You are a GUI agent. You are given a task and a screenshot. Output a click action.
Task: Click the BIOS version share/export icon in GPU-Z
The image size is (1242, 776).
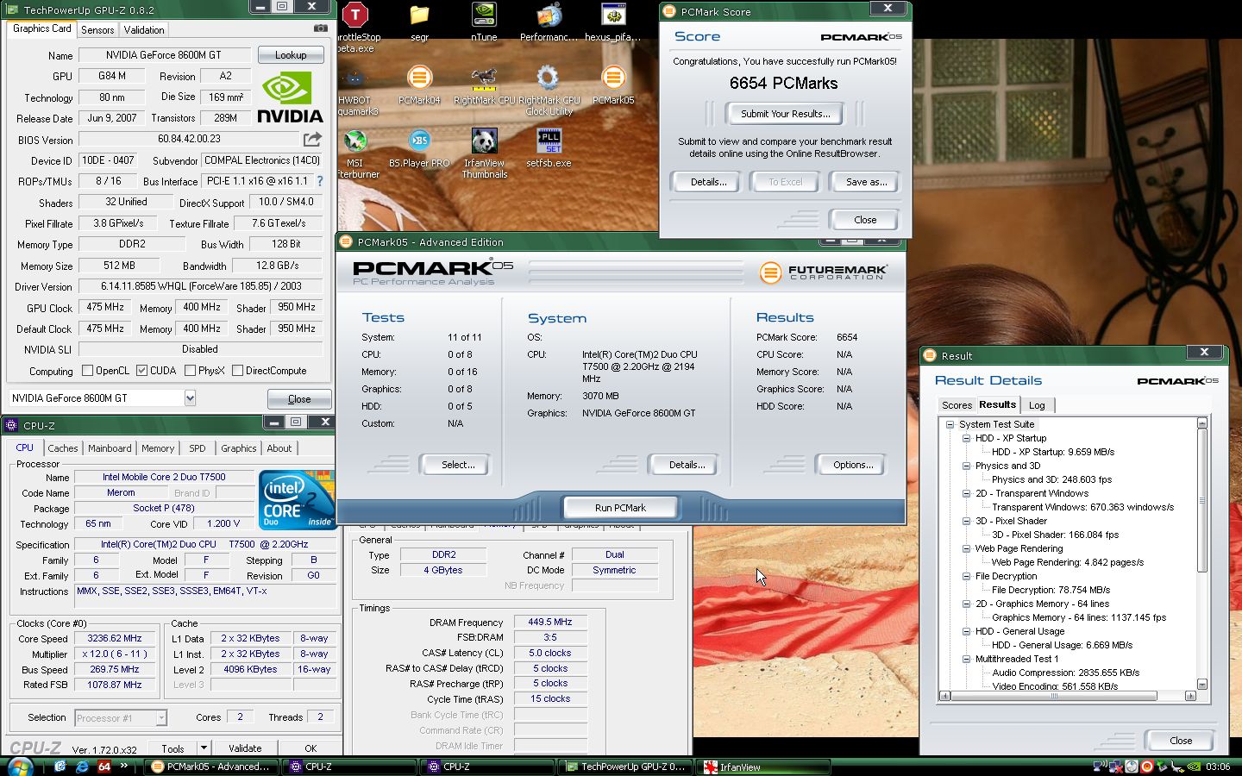tap(312, 139)
